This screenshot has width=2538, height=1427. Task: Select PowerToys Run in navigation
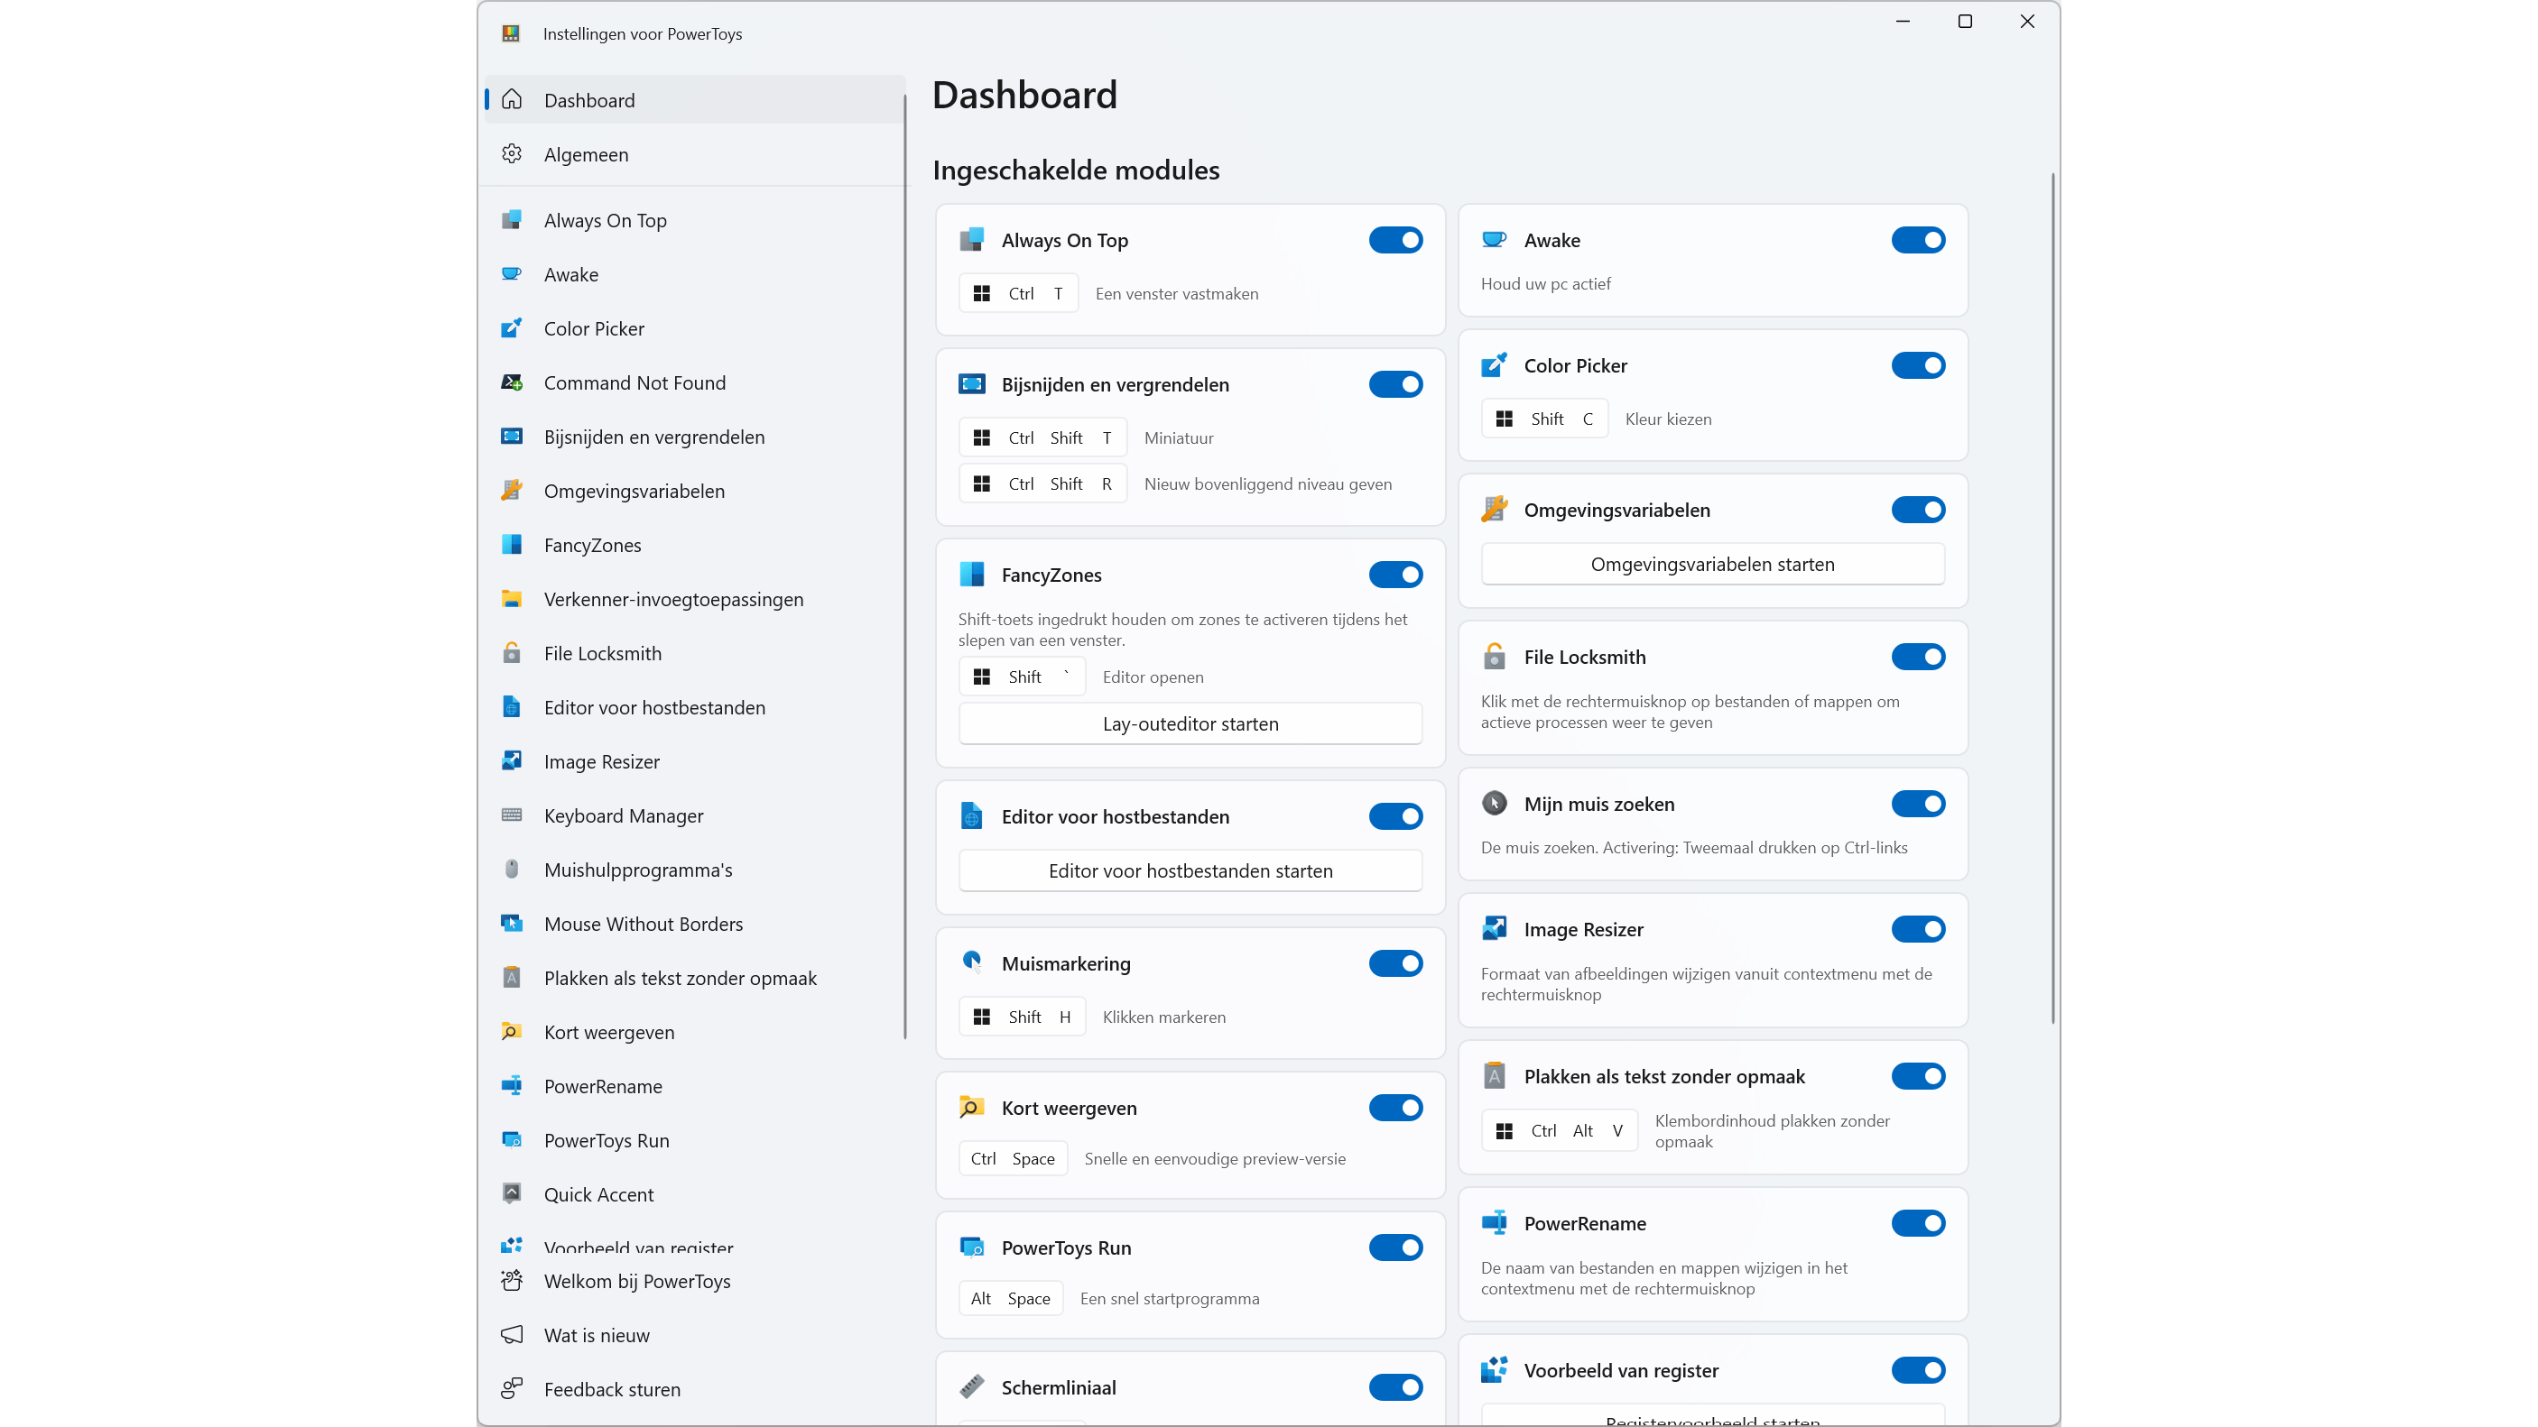pyautogui.click(x=606, y=1140)
